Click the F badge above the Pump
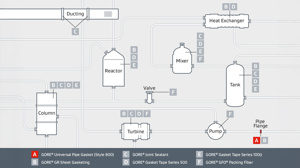The image size is (300, 168). (x=230, y=114)
